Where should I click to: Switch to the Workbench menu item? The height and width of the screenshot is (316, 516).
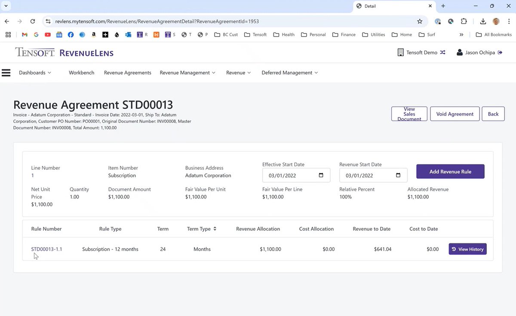coord(81,73)
